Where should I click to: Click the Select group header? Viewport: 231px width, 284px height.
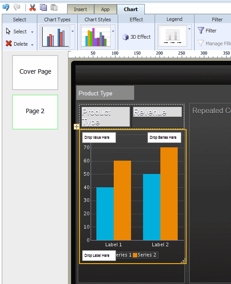[x=20, y=20]
